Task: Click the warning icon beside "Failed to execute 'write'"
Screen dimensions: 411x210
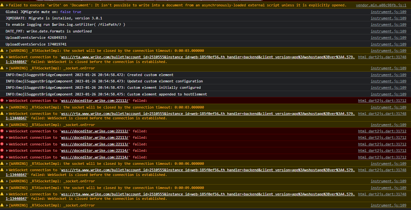Action: [x=2, y=5]
